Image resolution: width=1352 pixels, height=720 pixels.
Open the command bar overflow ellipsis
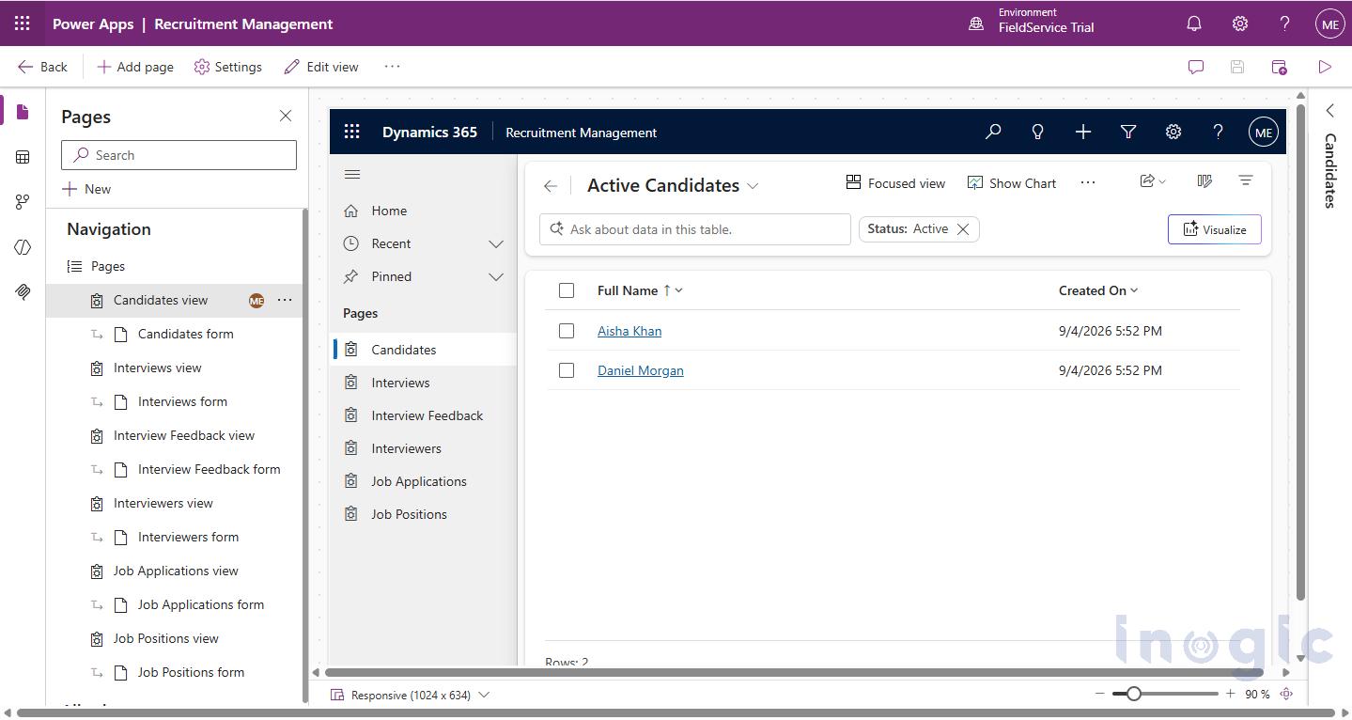point(393,67)
